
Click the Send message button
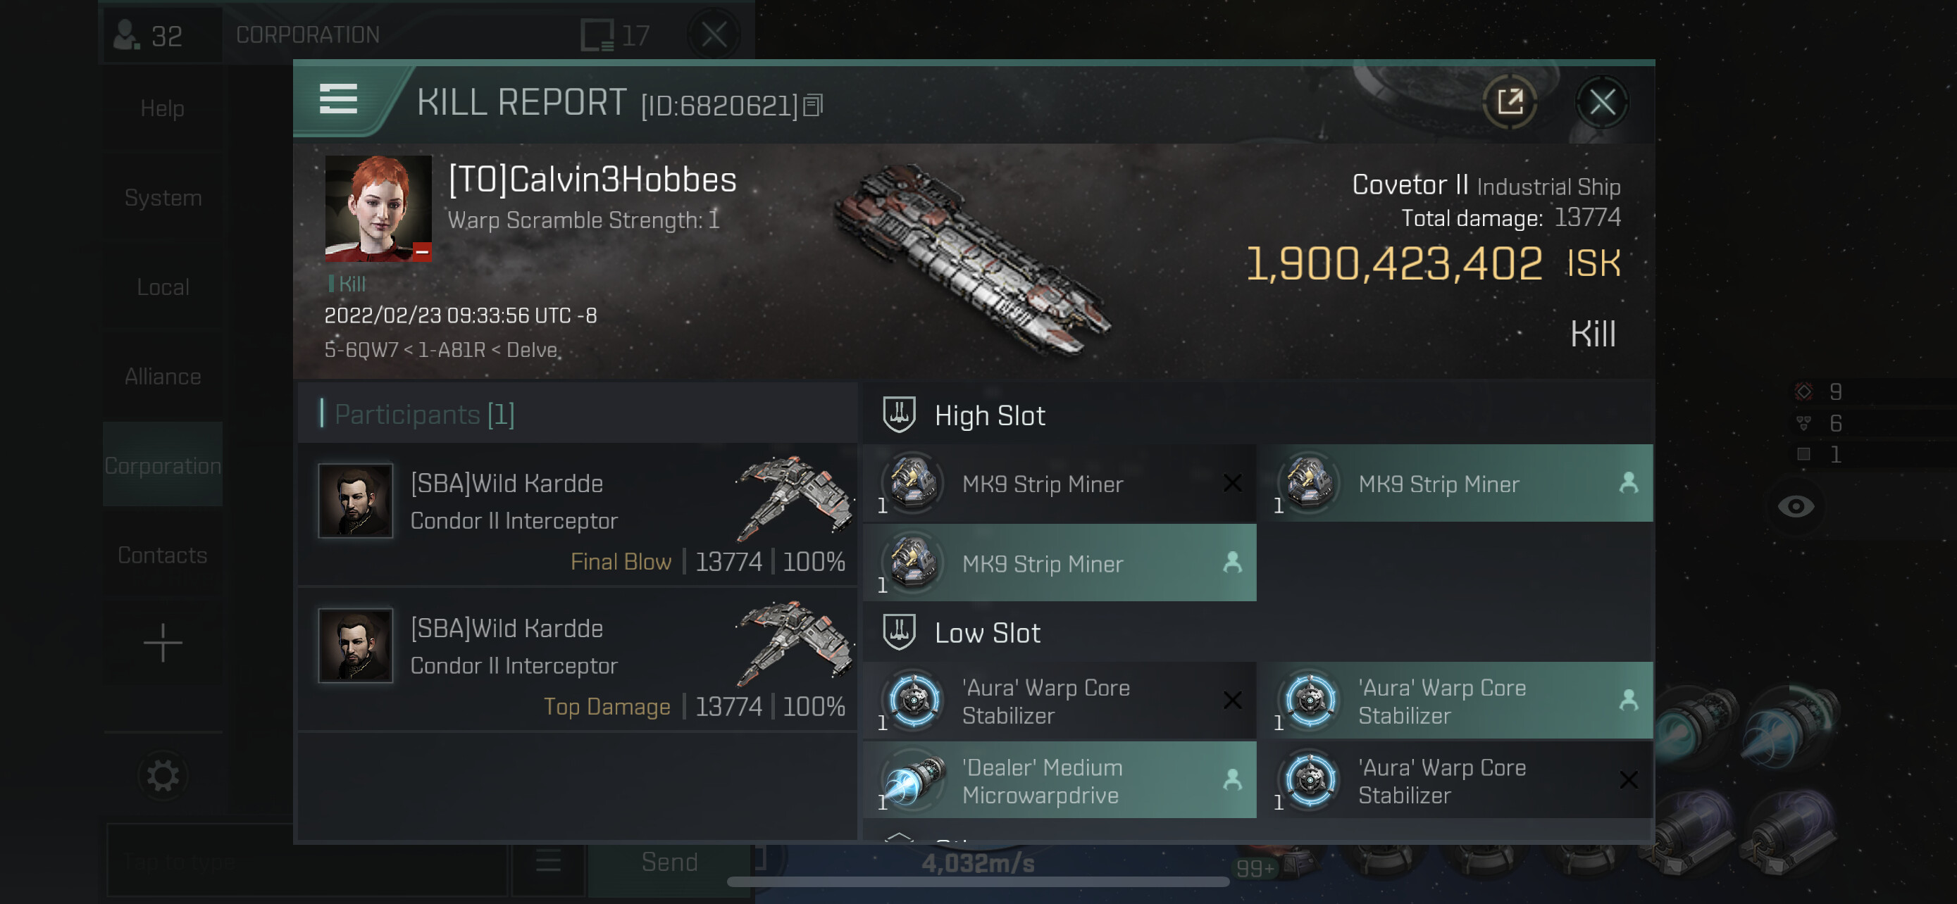tap(669, 862)
